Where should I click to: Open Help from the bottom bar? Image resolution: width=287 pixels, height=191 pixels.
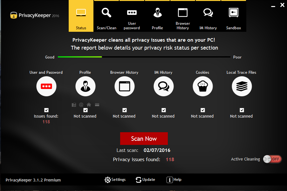pos(174,180)
